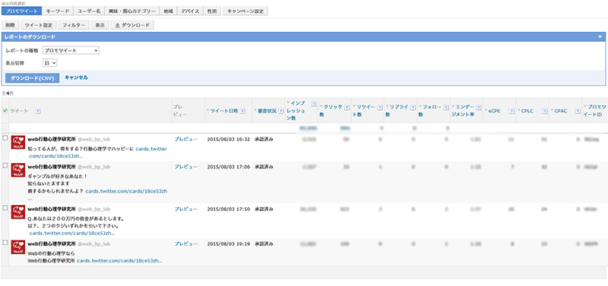Viewport: 608px width, 286px height.
Task: Open プレビュー for the 16:32 tweet
Action: point(185,139)
